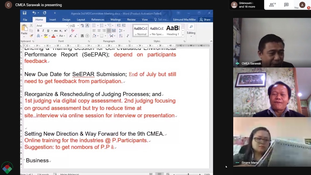Image resolution: width=311 pixels, height=175 pixels.
Task: Save the document using the floppy icon
Action: [x=24, y=13]
